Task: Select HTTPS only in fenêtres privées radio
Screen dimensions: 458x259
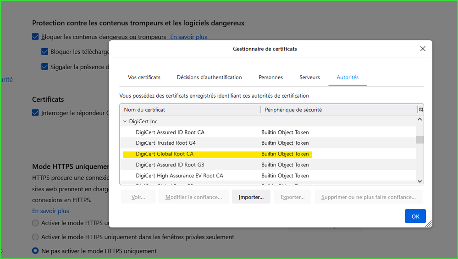Action: click(35, 237)
